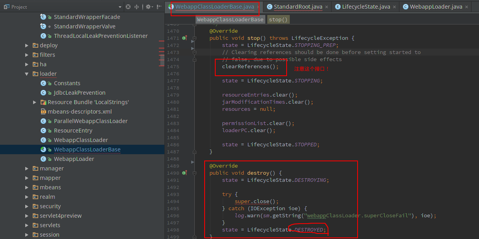Click the WebappClassLoaderBase breadcrumb

click(230, 19)
